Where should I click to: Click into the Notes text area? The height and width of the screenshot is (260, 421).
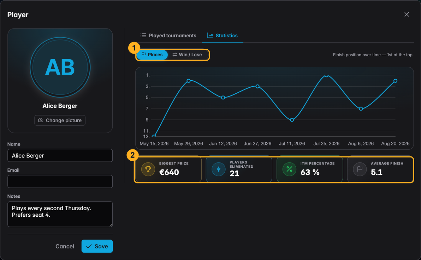(x=60, y=214)
